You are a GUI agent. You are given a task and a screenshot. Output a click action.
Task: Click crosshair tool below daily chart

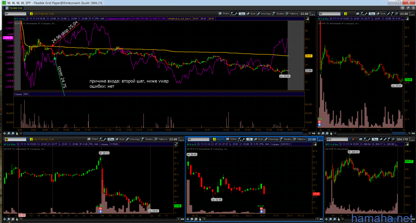pyautogui.click(x=188, y=219)
